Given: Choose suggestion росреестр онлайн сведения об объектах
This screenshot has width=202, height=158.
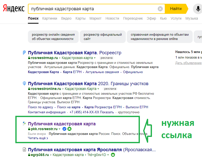Looking at the screenshot, I should [x=53, y=37].
